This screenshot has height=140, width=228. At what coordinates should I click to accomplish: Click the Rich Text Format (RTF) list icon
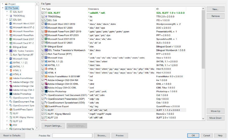[46, 54]
